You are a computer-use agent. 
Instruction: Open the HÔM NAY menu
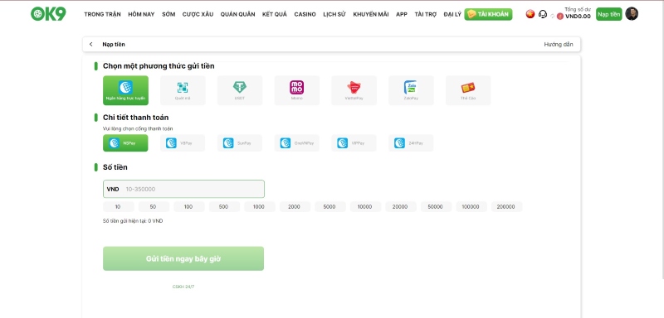(141, 14)
